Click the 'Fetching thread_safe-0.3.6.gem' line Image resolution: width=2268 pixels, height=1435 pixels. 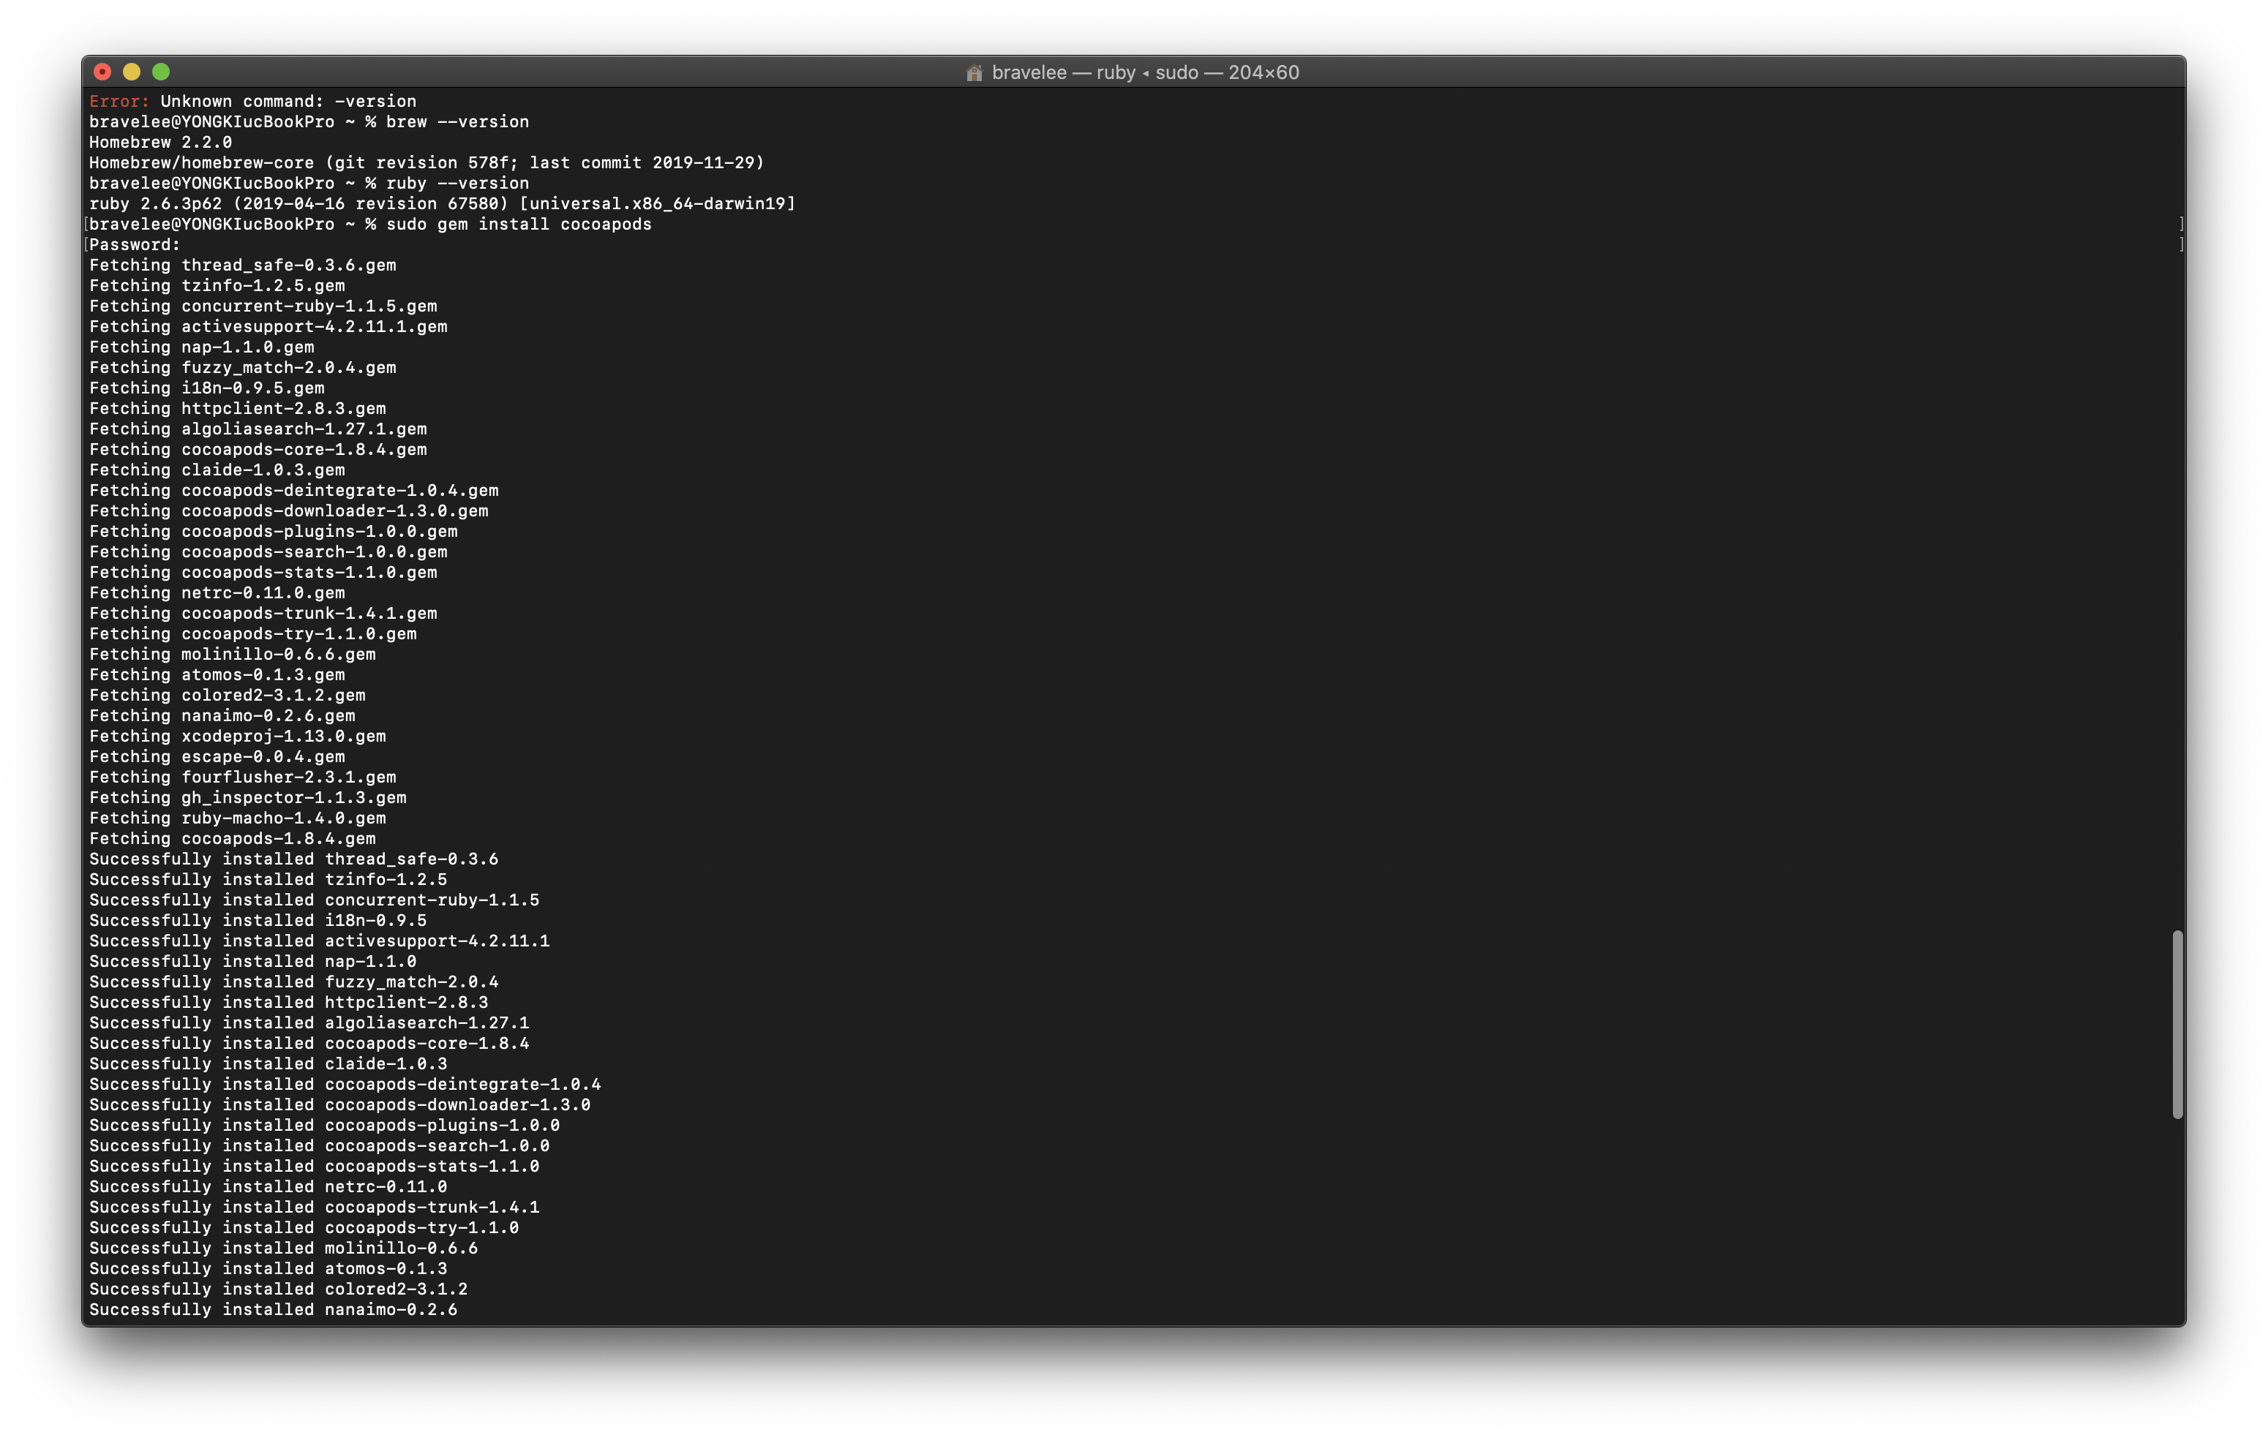coord(242,265)
